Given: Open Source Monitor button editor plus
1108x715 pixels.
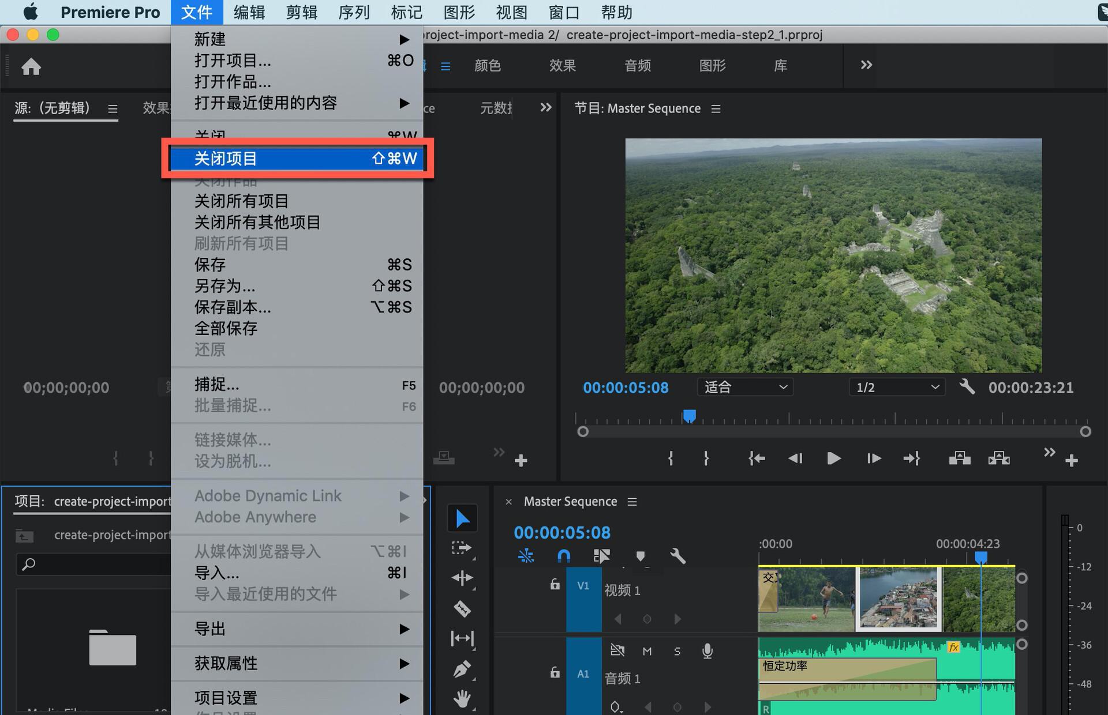Looking at the screenshot, I should click(x=521, y=461).
